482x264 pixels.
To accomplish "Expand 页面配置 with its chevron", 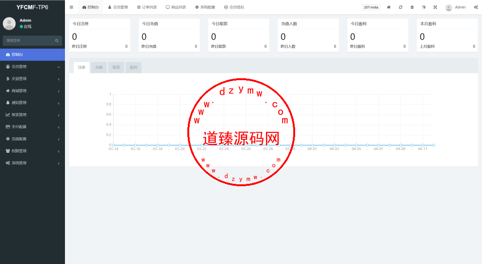I will coord(59,139).
